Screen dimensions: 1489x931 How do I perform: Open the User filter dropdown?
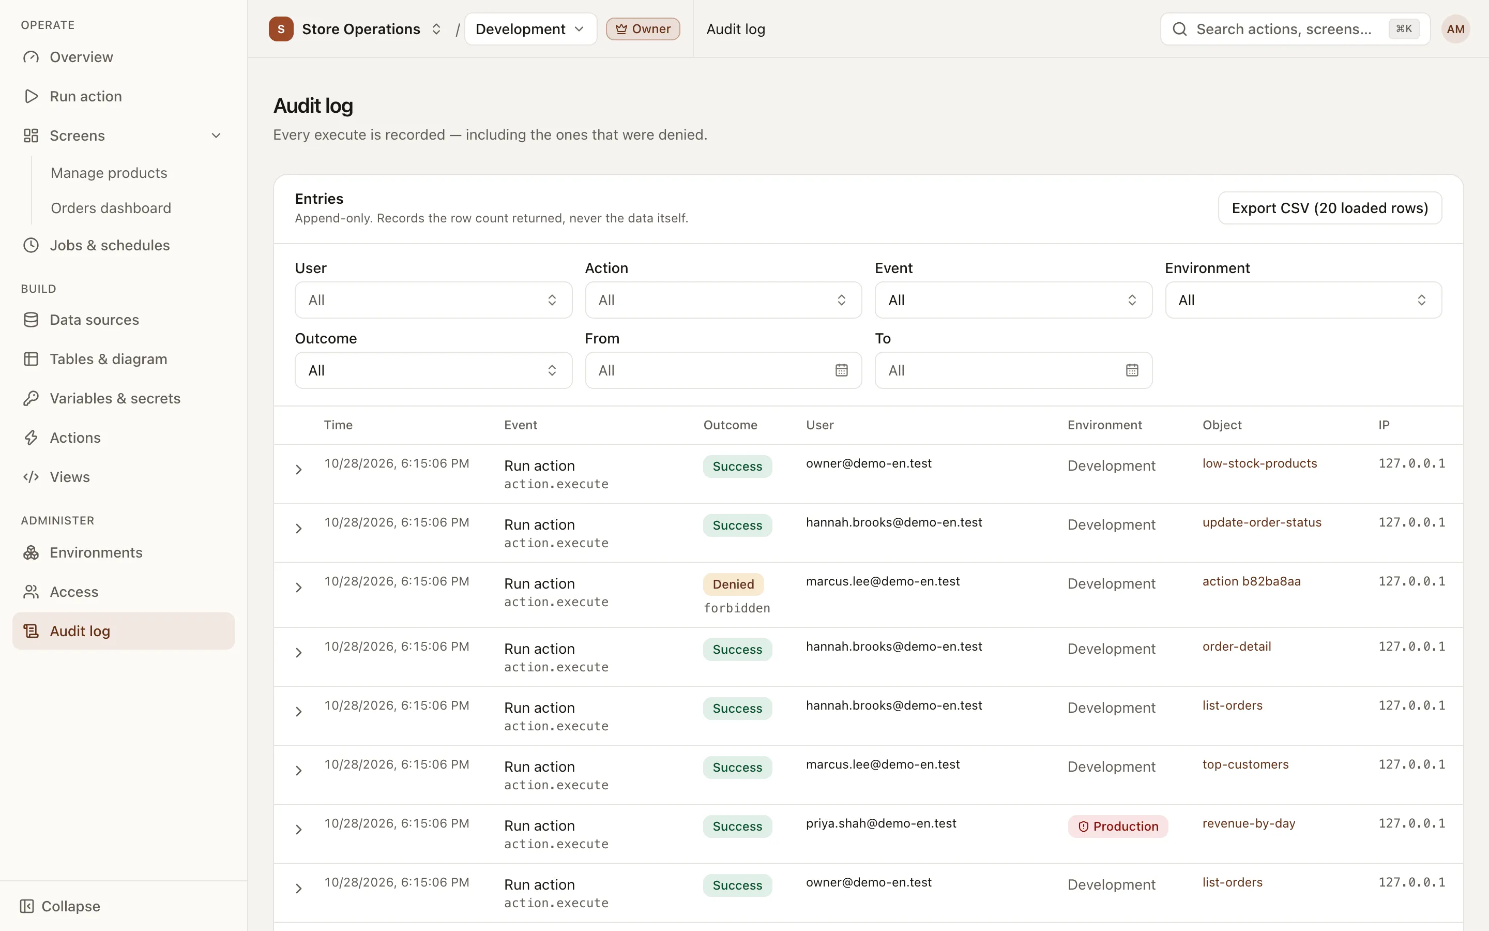coord(433,300)
